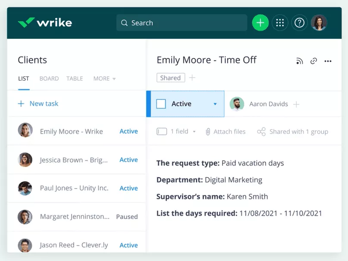Click the Wrike logo
Screen dimensions: 348x261
coord(45,22)
